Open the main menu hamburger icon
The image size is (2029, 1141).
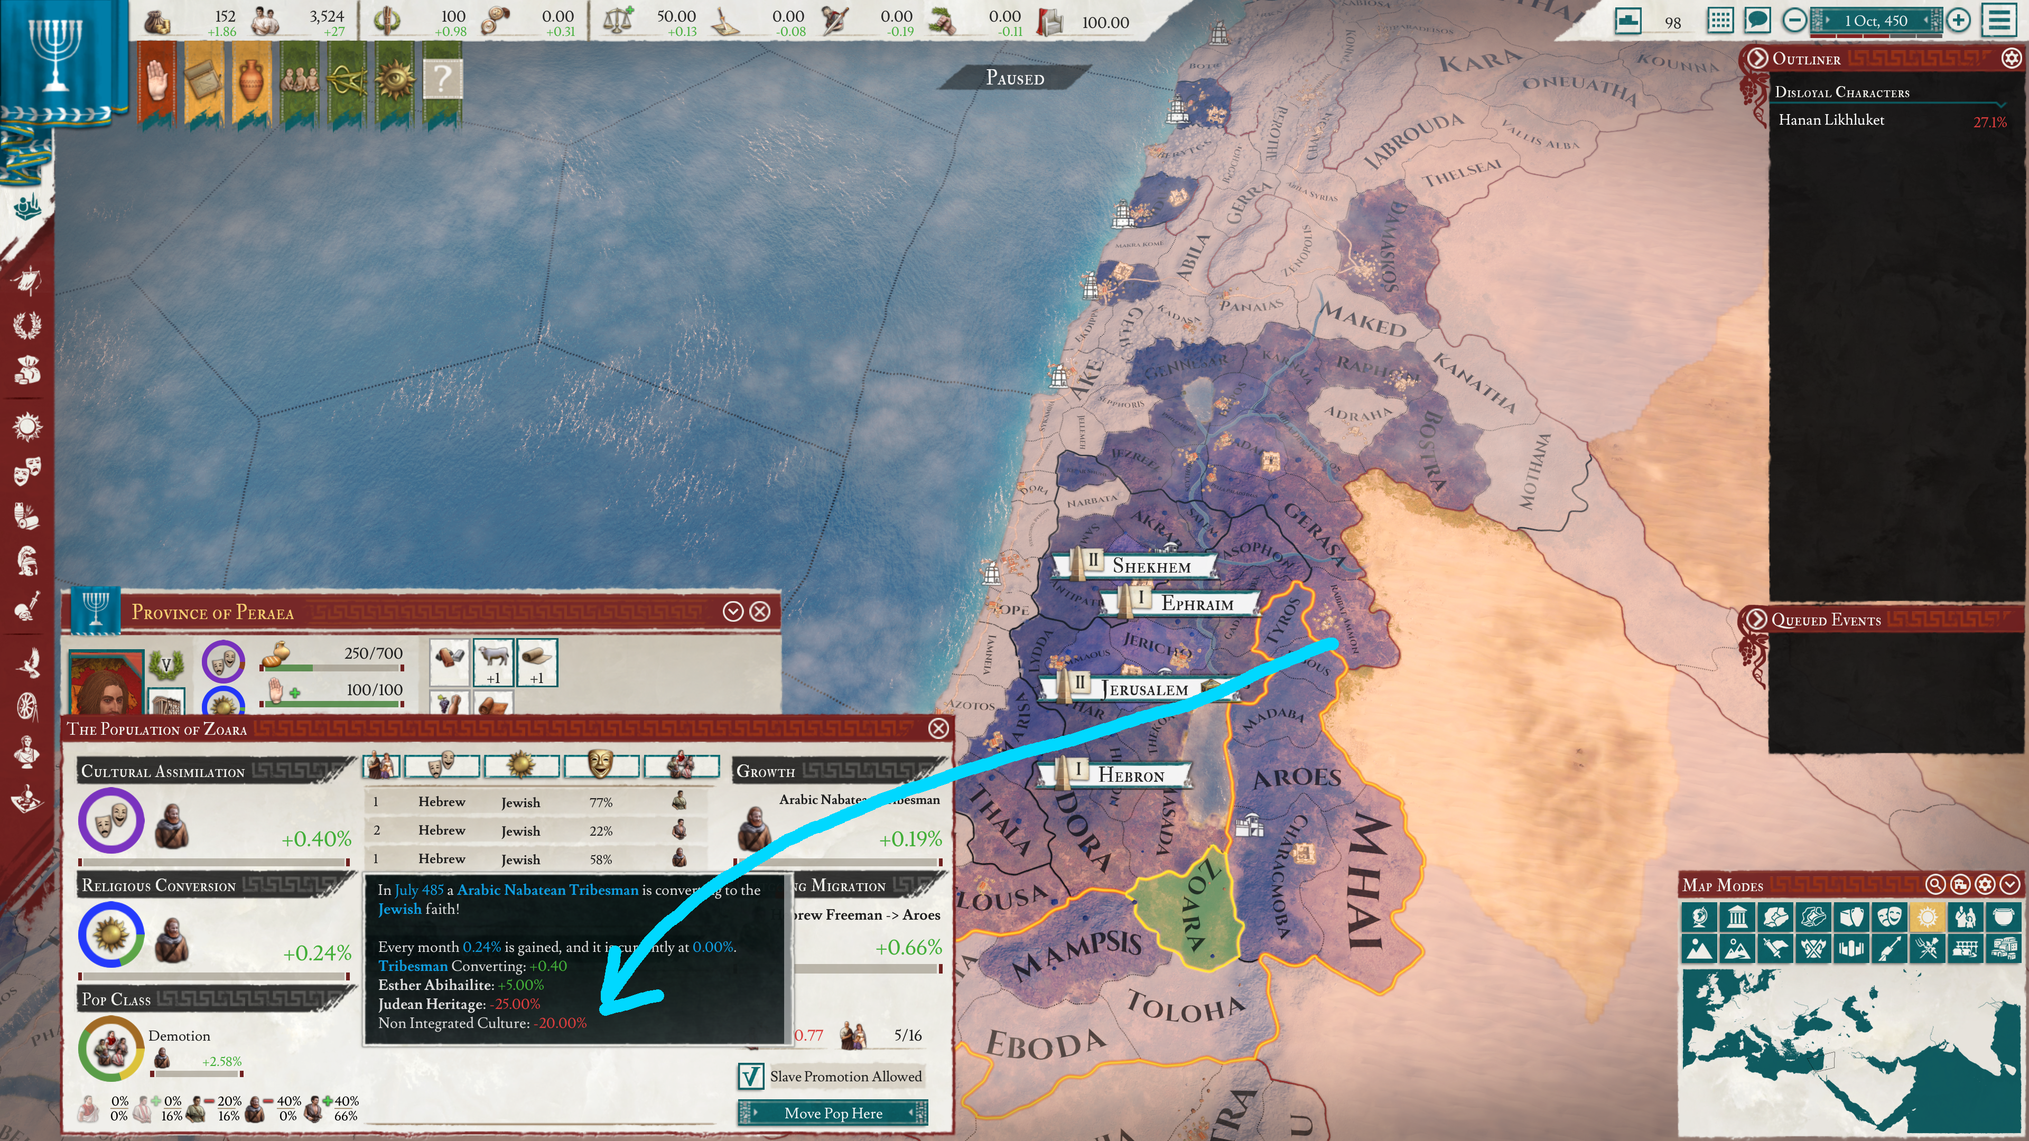click(2000, 21)
